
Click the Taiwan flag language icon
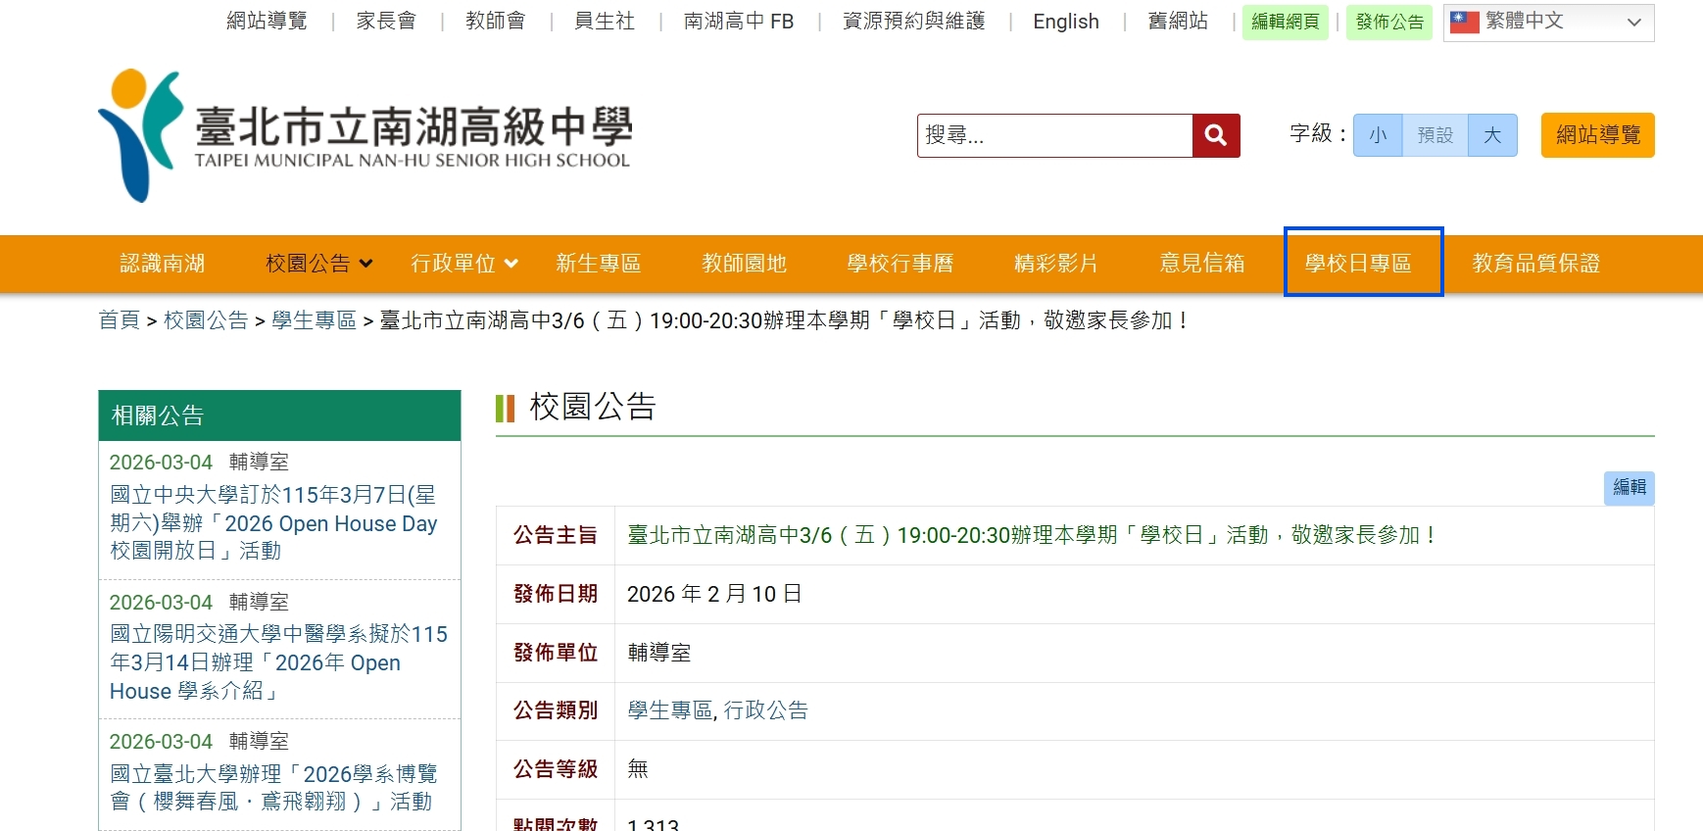[x=1464, y=22]
